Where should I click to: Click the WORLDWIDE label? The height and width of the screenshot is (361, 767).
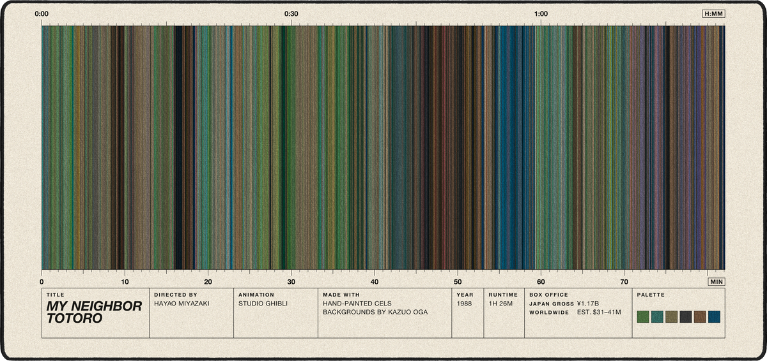coord(549,313)
